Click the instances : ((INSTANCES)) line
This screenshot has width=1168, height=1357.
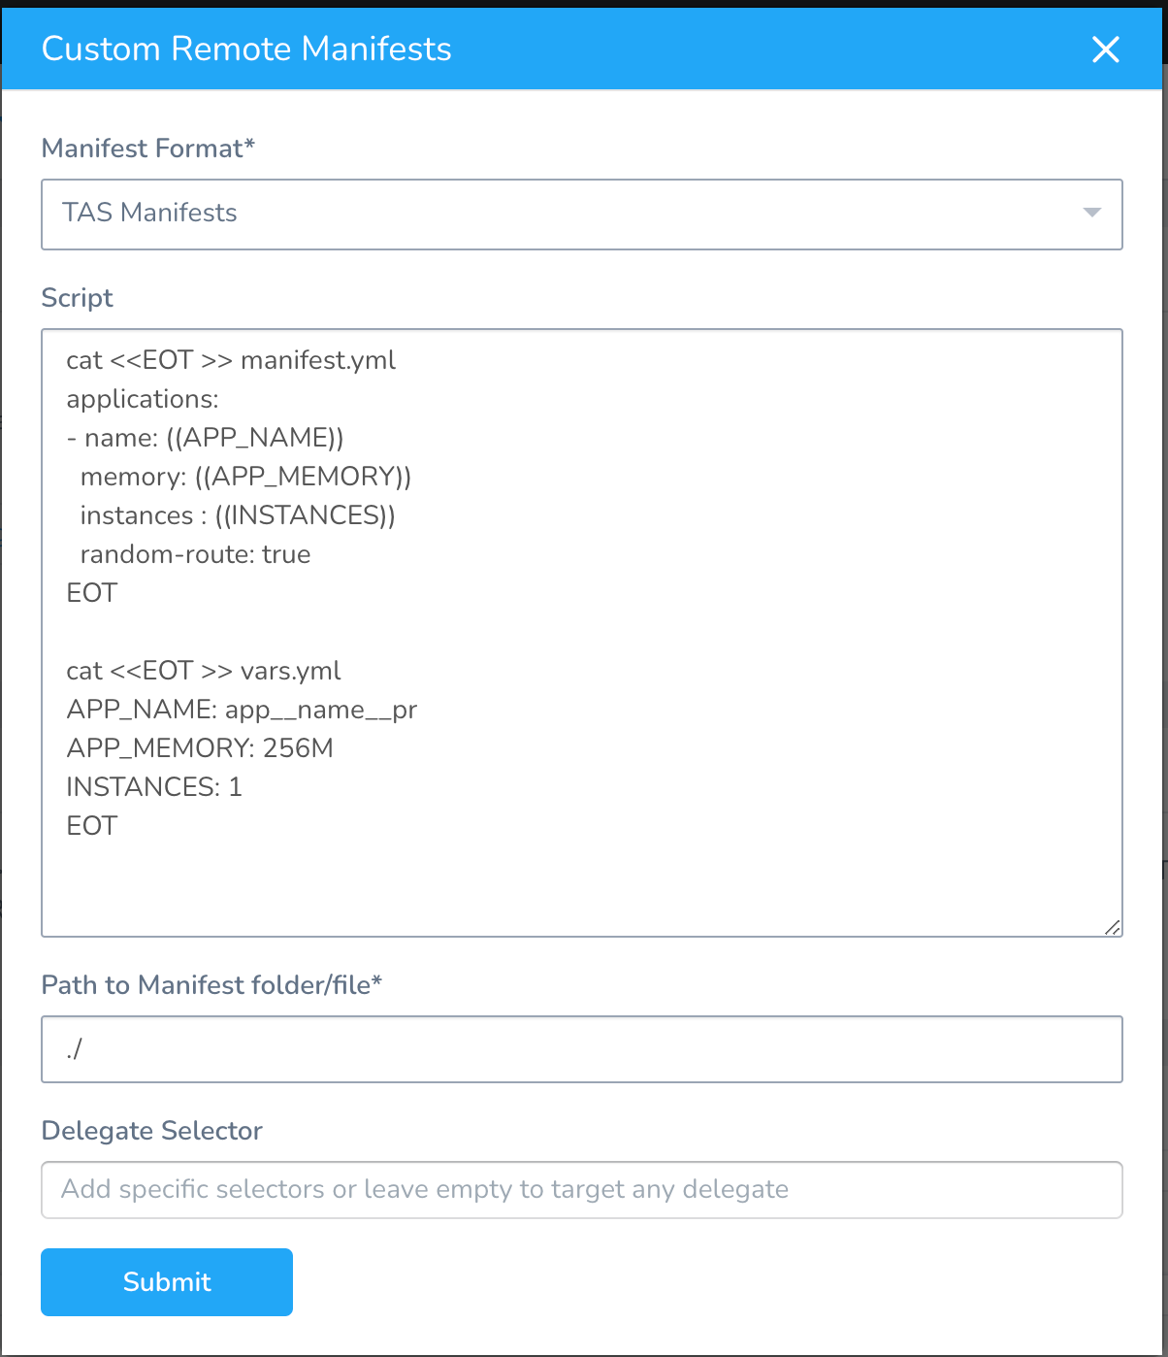[238, 515]
